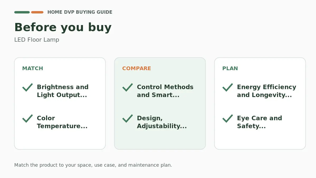The height and width of the screenshot is (178, 316).
Task: Click the green header accent bar
Action: [x=22, y=12]
